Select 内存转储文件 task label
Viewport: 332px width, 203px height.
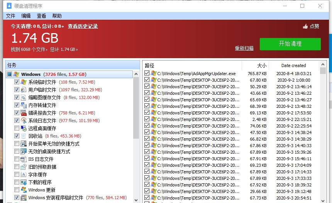42,105
